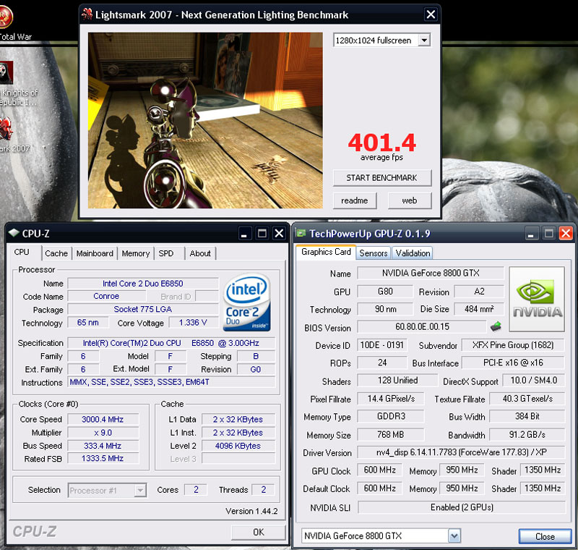Click the Lightsmark app icon in title bar
The height and width of the screenshot is (550, 578).
87,14
